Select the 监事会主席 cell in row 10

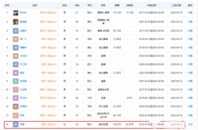[x=103, y=90]
